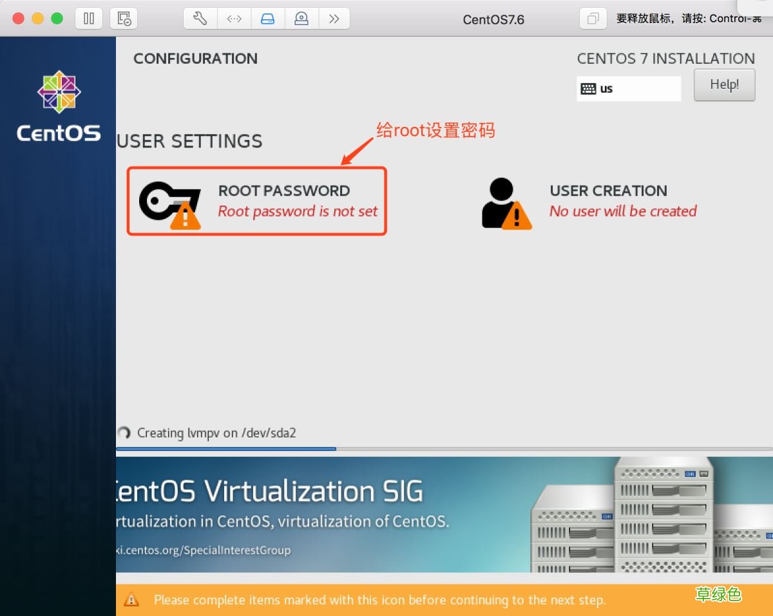This screenshot has width=773, height=616.
Task: Click the warning icon on the orange bar
Action: (131, 599)
